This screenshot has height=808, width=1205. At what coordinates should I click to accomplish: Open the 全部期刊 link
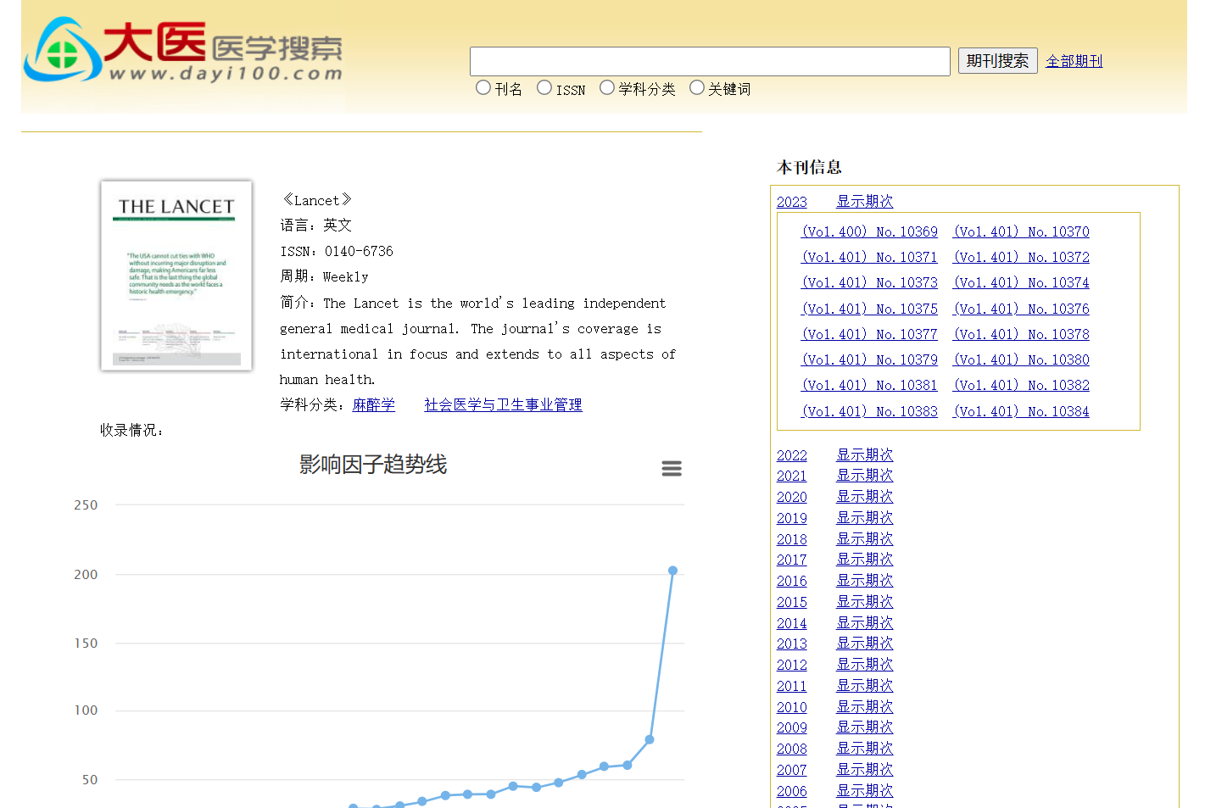click(x=1074, y=61)
